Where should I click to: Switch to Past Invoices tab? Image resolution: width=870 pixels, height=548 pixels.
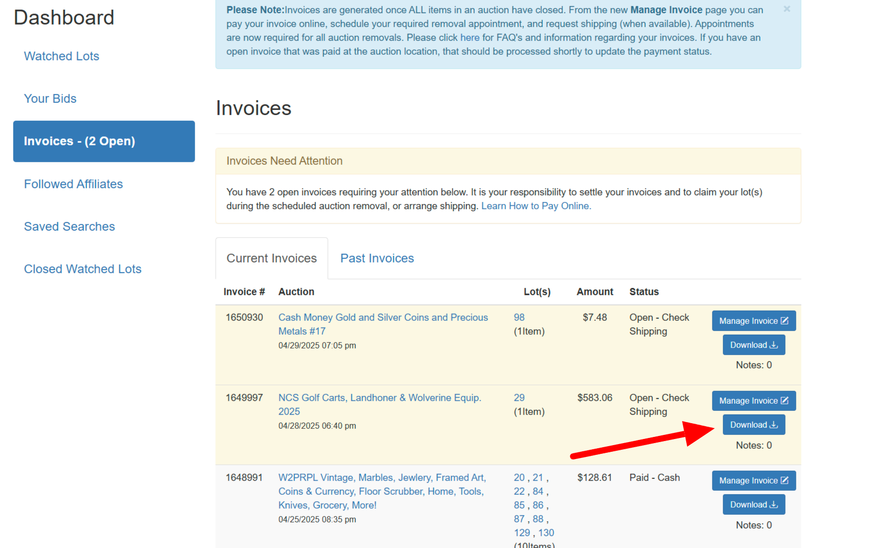(377, 258)
